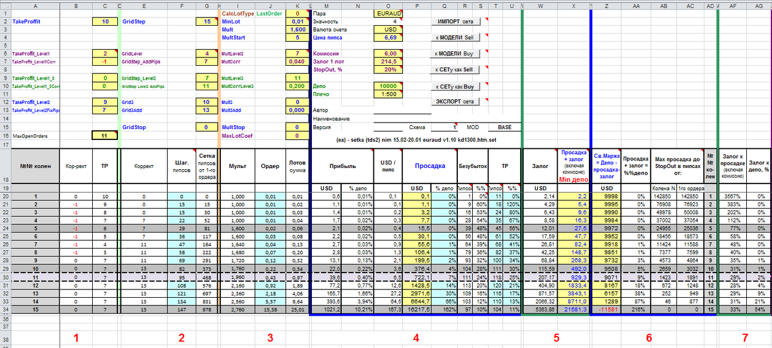Image resolution: width=772 pixels, height=348 pixels.
Task: Click the Лотов сумма value 25,01
Action: point(297,310)
